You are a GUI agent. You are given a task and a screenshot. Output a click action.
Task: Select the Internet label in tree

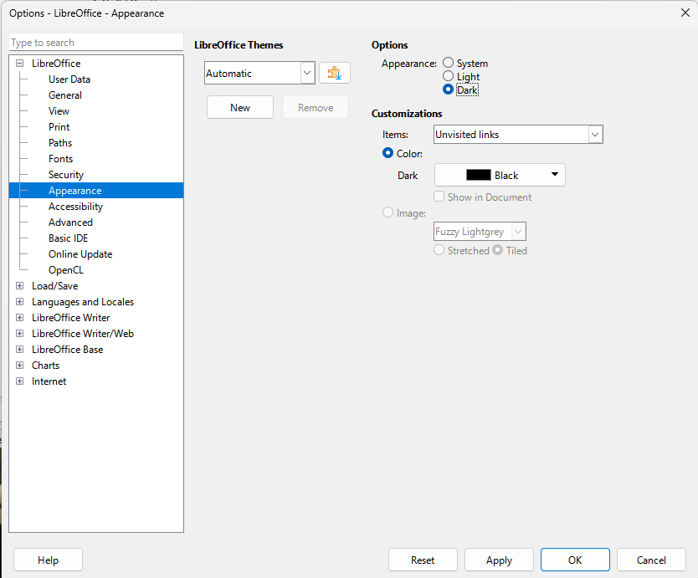[49, 381]
